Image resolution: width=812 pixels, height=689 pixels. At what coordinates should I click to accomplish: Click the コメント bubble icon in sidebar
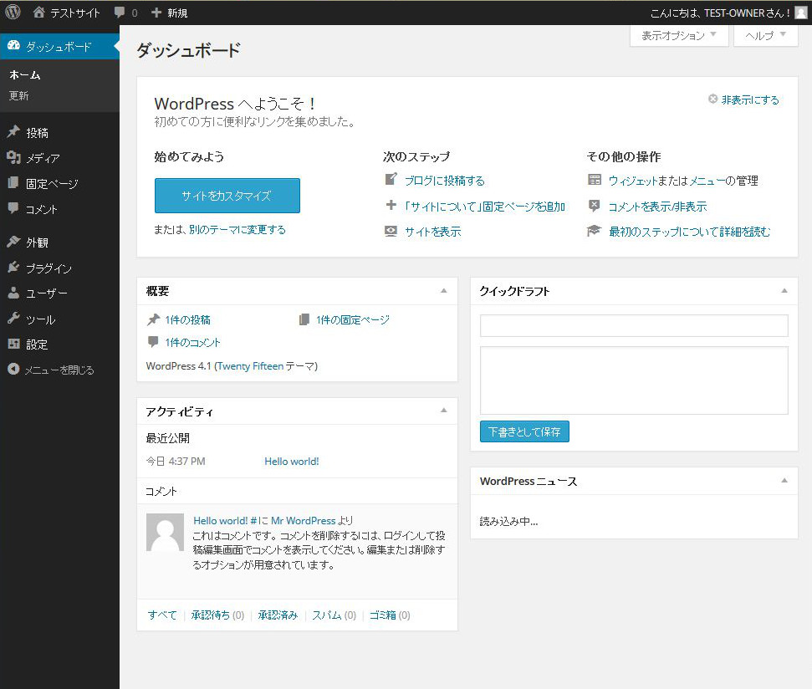(x=13, y=208)
